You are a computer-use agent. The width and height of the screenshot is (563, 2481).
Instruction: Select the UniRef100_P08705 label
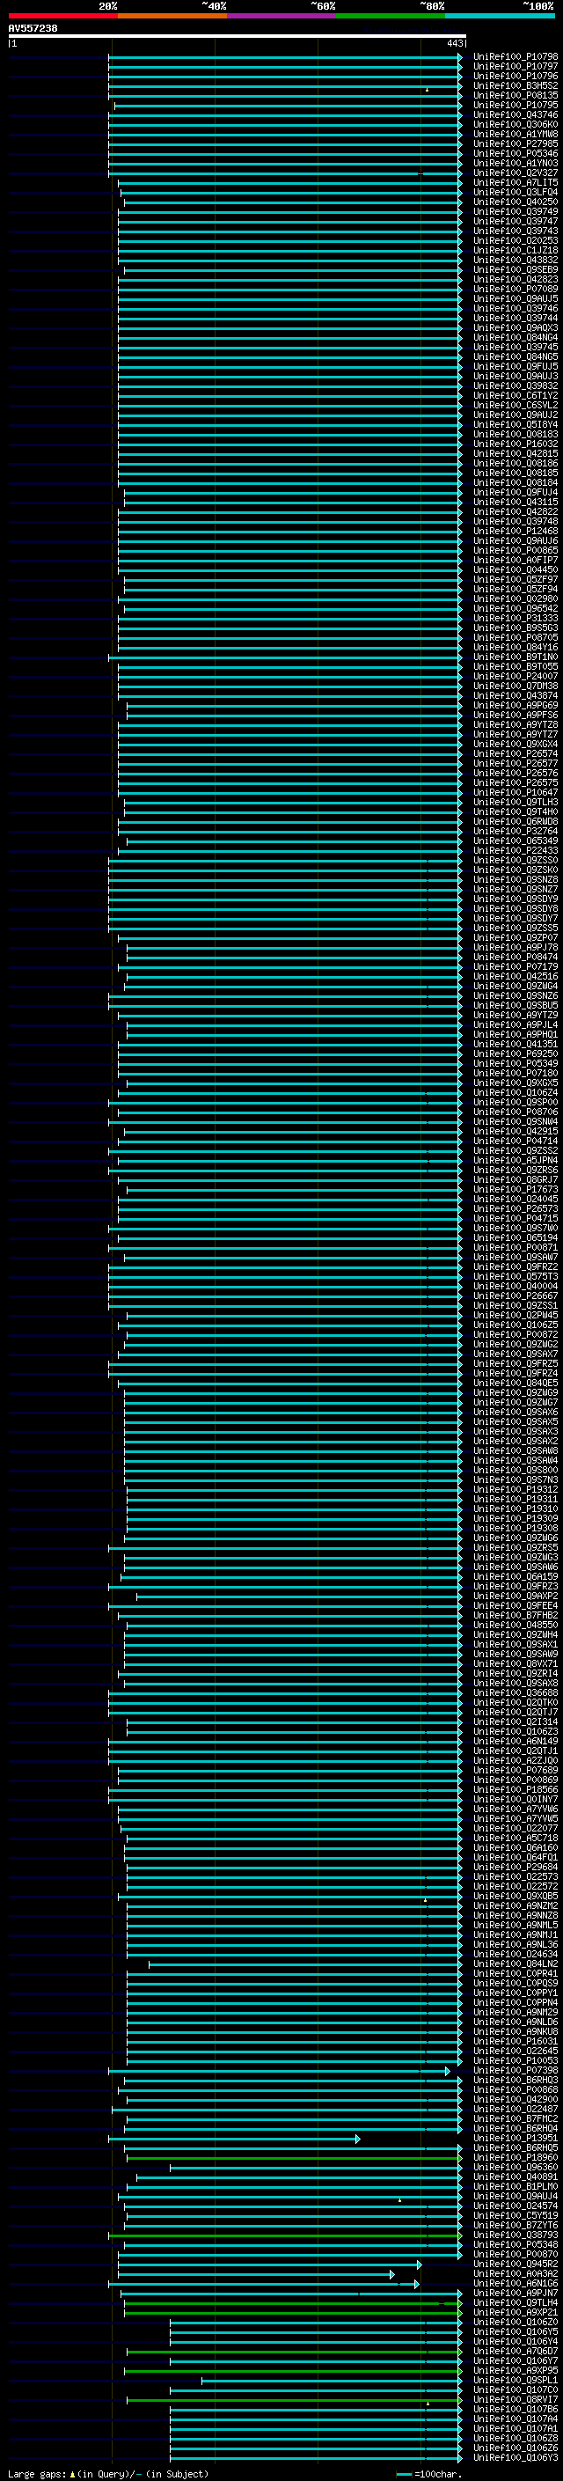515,637
